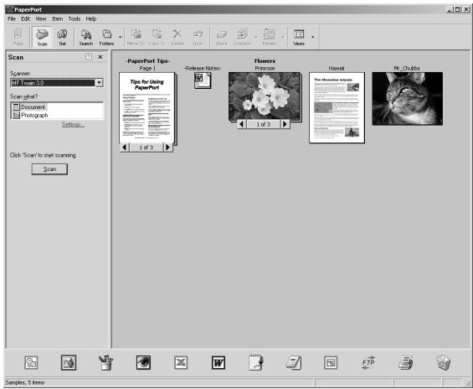Expand the Folders dropdown arrow
Screen dimensions: 473x389
pos(120,37)
